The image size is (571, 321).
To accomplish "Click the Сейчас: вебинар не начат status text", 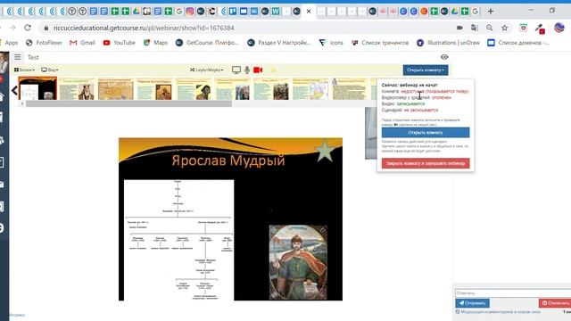I will pyautogui.click(x=410, y=85).
